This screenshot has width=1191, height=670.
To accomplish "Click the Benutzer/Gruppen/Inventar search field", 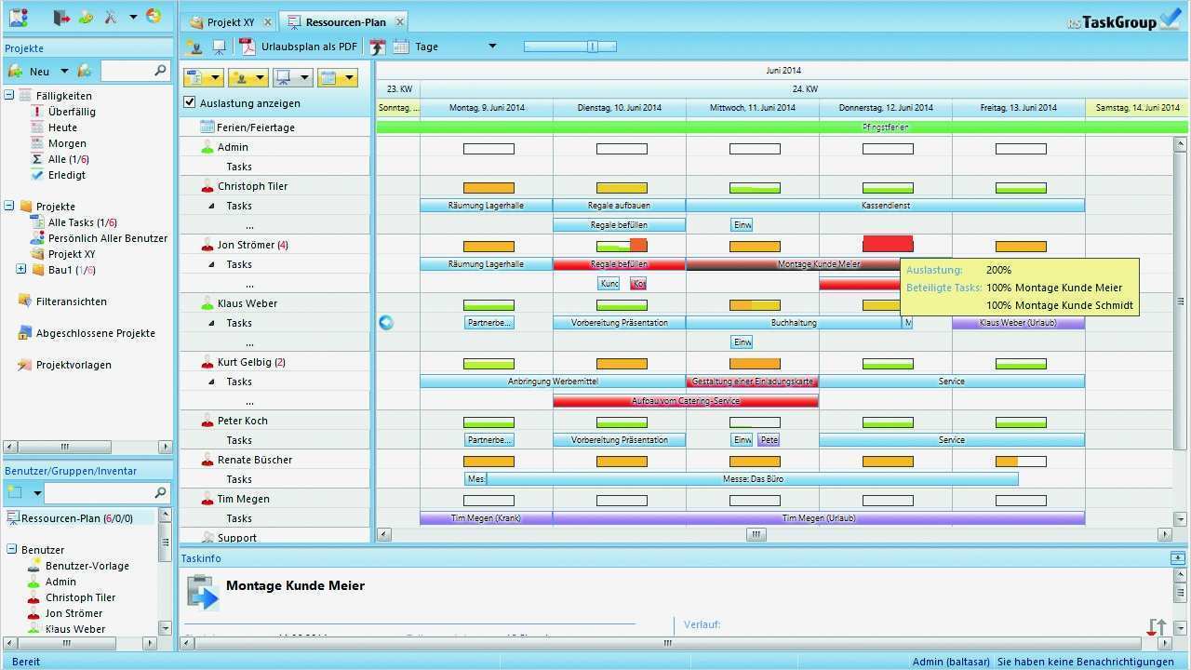I will click(x=106, y=492).
